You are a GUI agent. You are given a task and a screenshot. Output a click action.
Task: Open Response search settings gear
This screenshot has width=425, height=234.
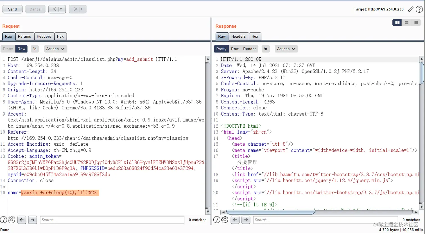(225, 220)
